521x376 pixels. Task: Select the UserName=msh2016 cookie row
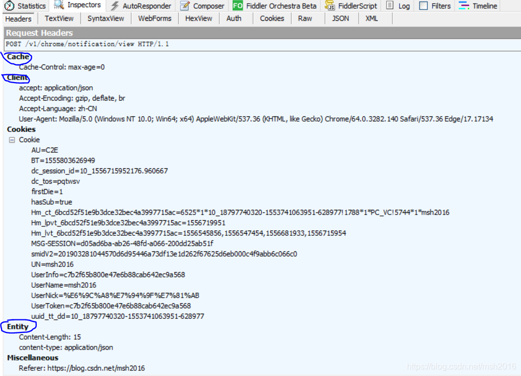(x=64, y=286)
